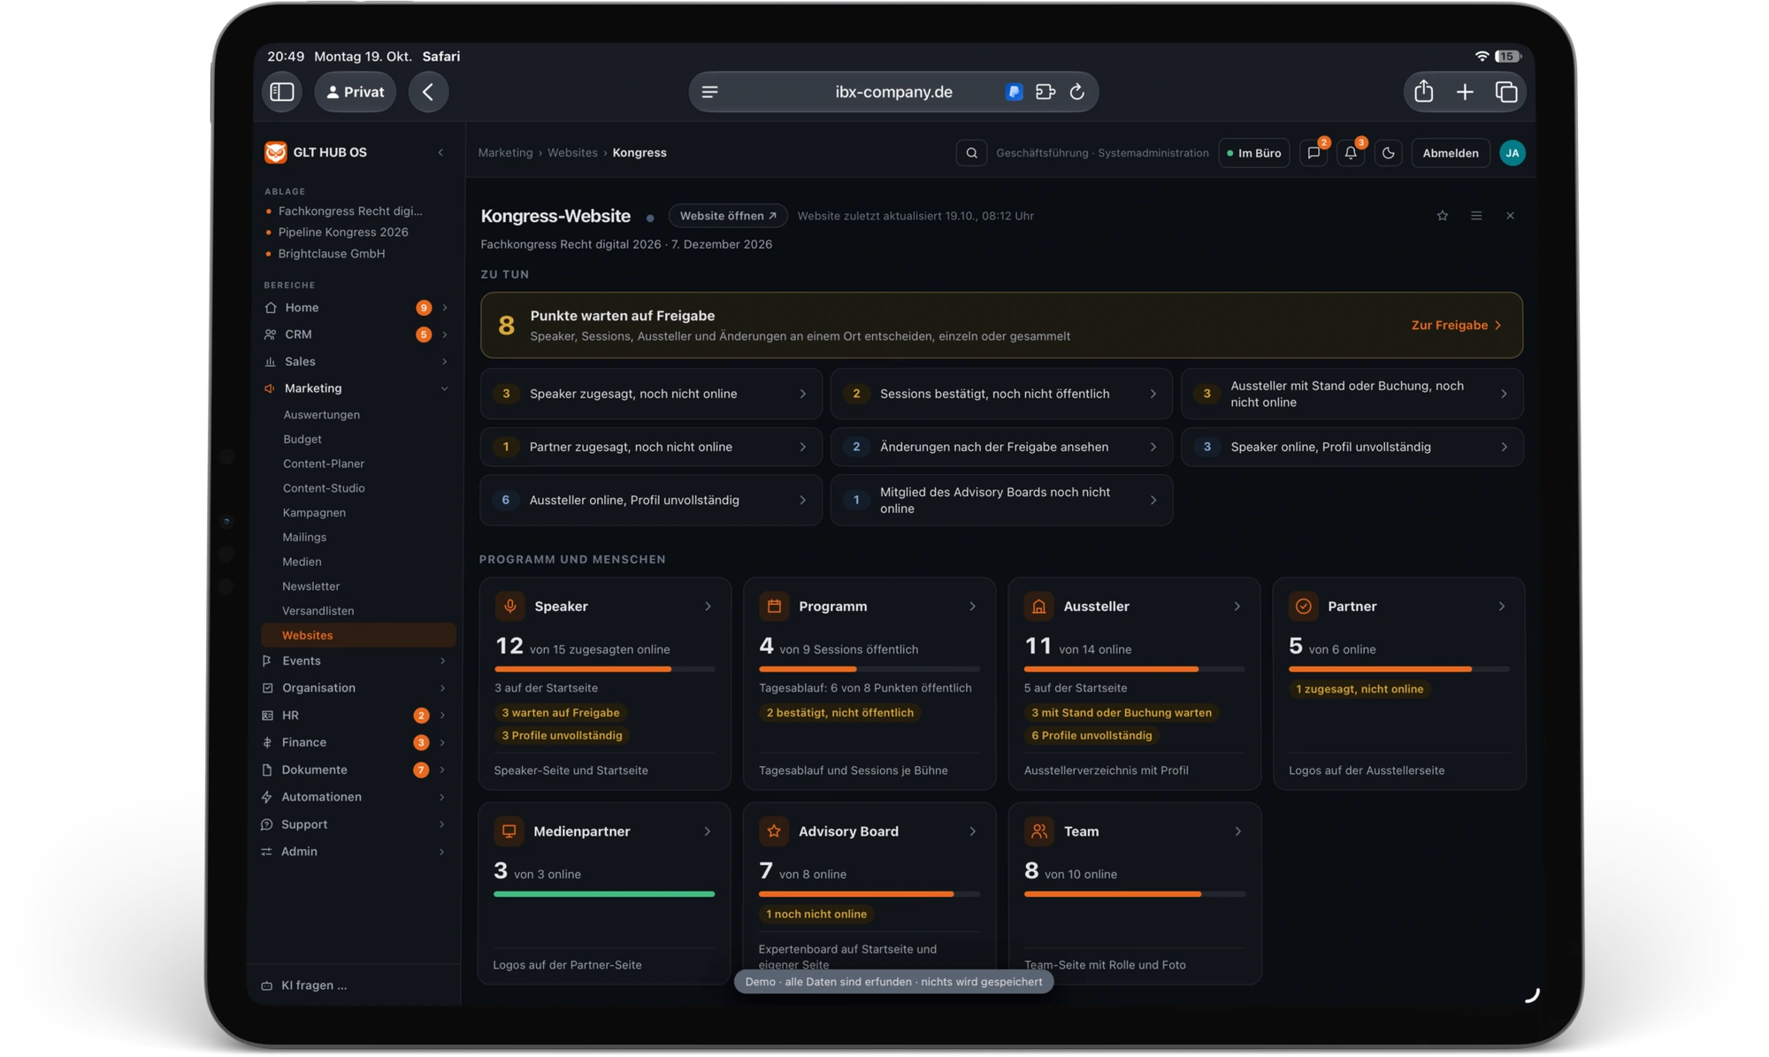Open Speaker zugesagt, noch nicht online item
The width and height of the screenshot is (1769, 1057).
point(651,394)
